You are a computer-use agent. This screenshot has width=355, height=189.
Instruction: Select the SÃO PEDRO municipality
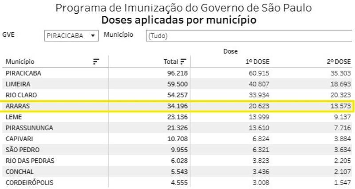point(23,150)
